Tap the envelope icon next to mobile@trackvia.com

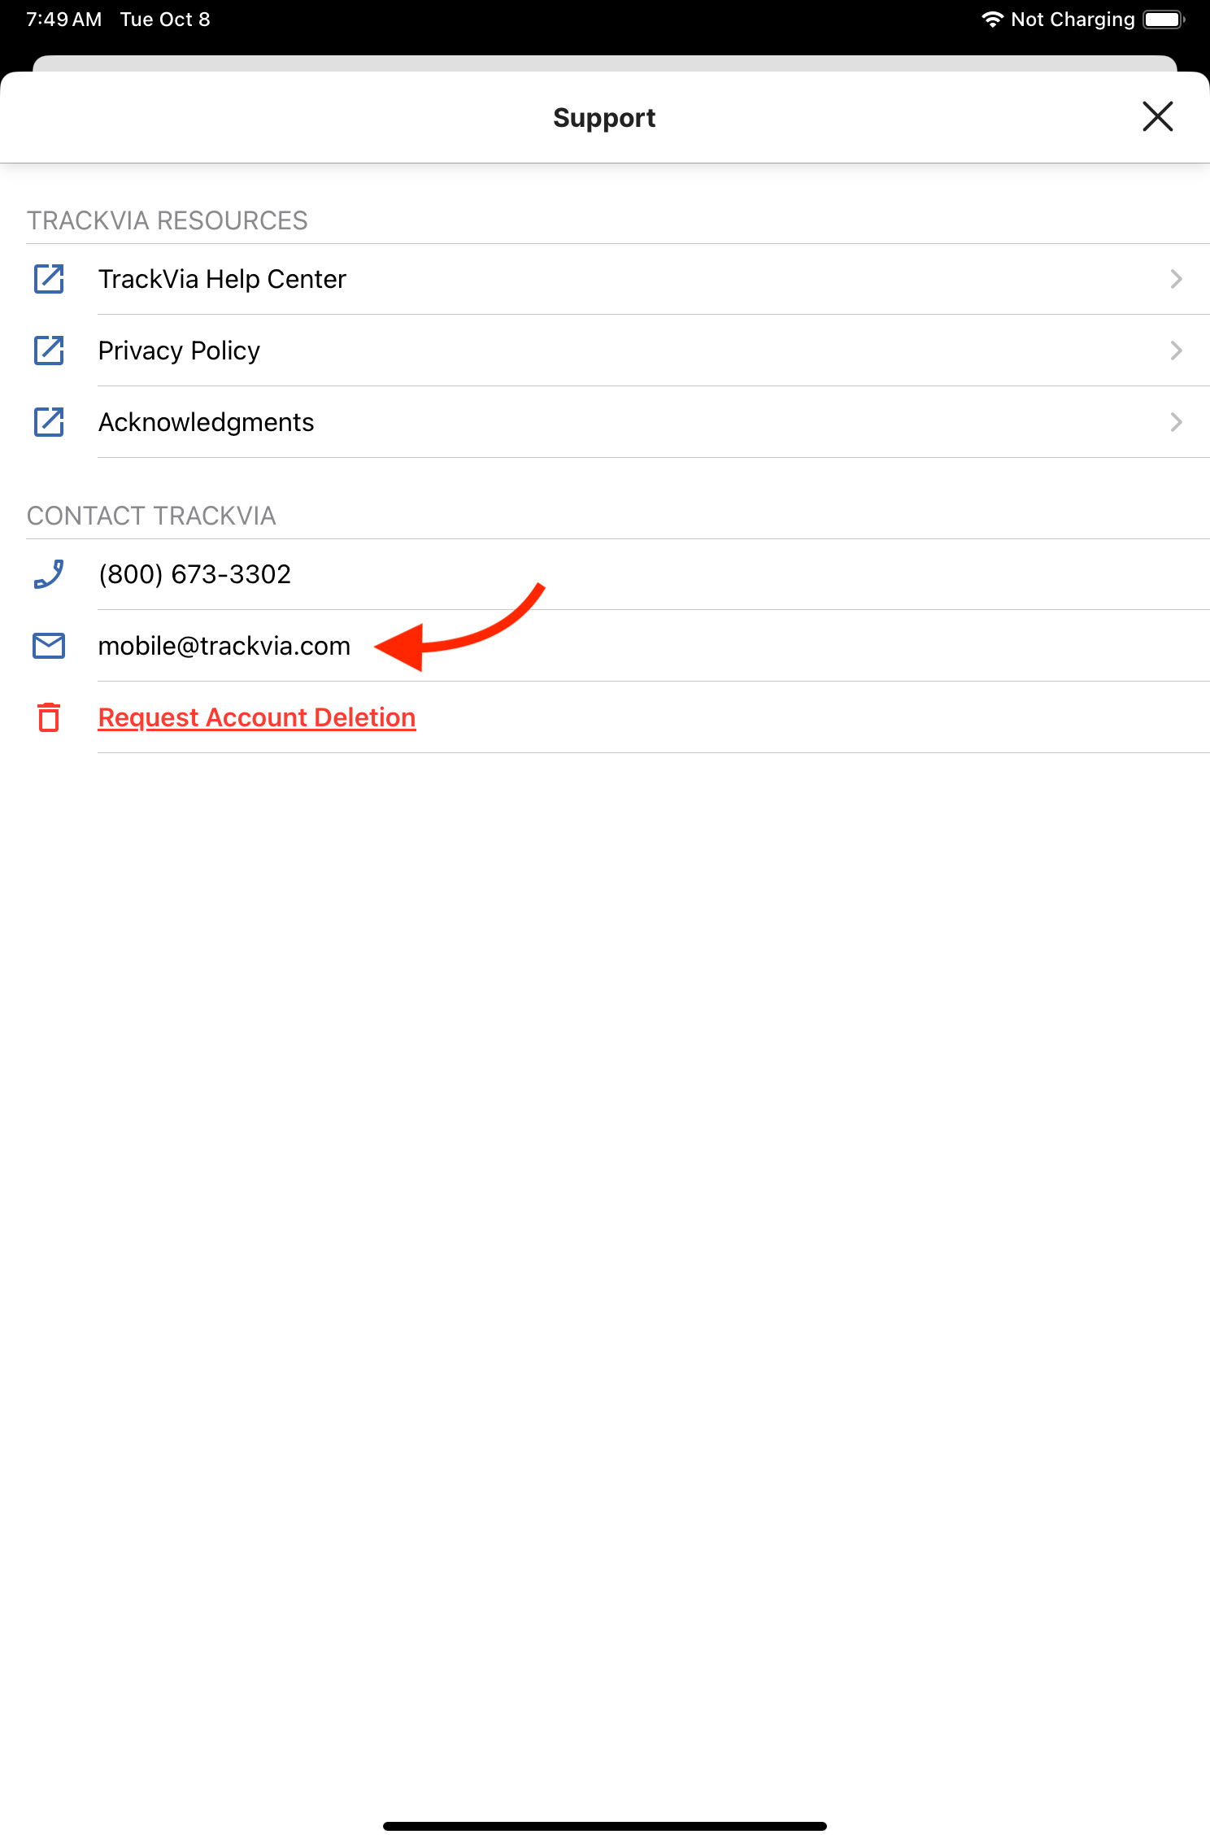tap(49, 646)
